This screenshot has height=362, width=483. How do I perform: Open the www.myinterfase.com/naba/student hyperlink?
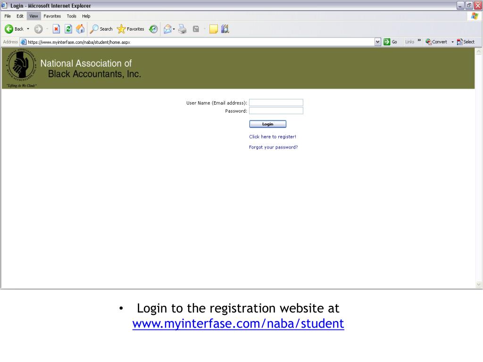238,323
